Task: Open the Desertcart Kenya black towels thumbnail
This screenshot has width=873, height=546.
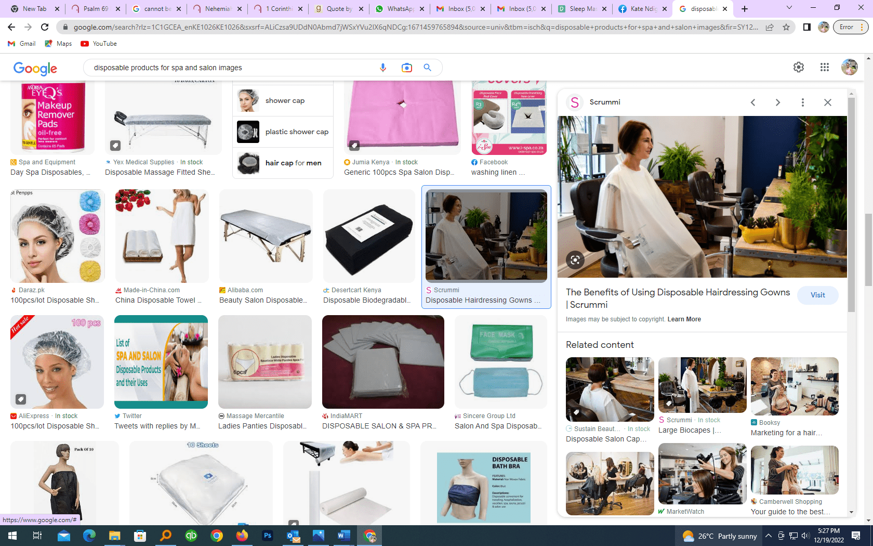Action: 369,236
